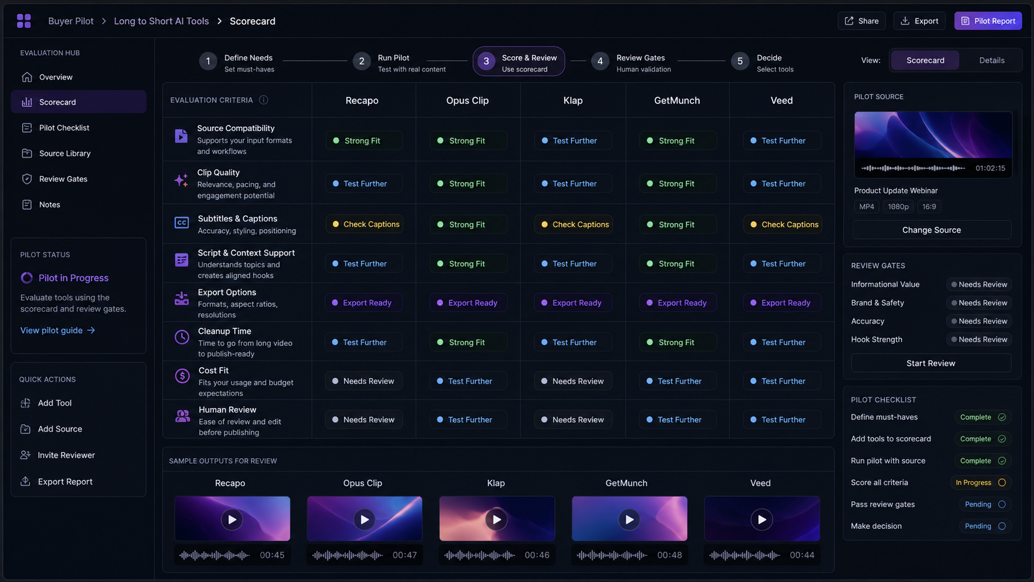Click the Pilot in Progress status ring icon
Screen dimensions: 1034x582
27,278
